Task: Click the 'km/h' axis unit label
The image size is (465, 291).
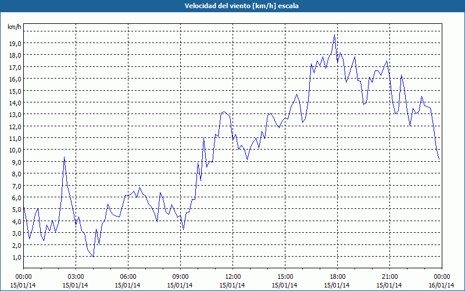Action: pyautogui.click(x=15, y=27)
